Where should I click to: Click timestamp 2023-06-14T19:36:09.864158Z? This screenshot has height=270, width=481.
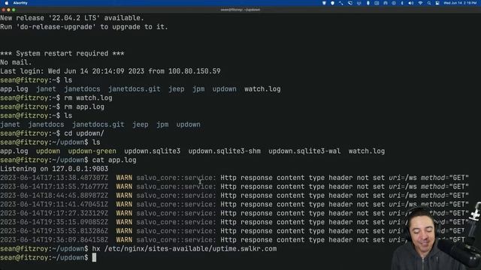(x=54, y=240)
